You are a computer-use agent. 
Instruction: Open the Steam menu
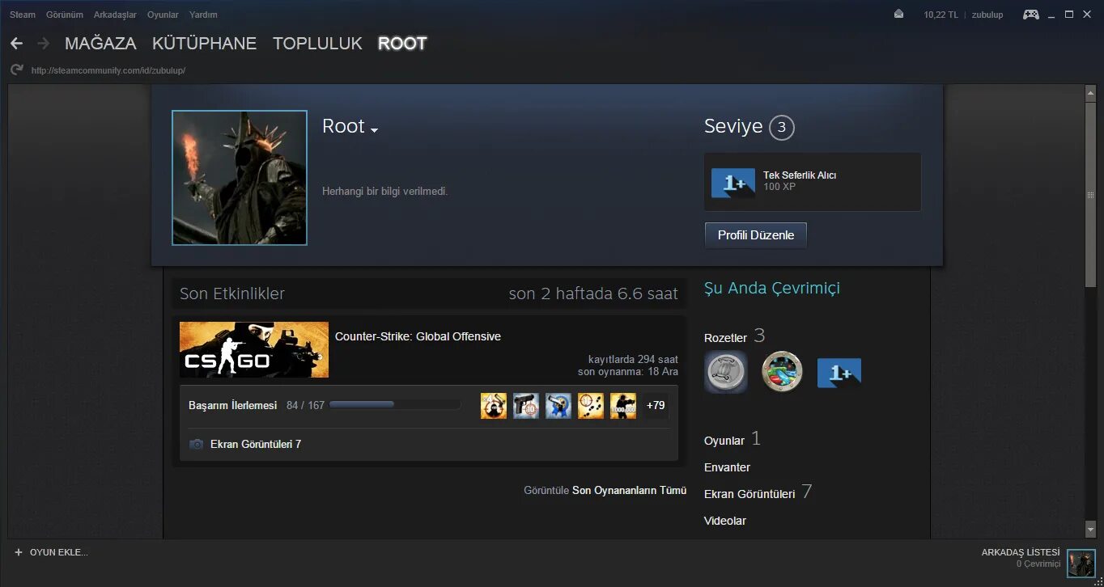coord(23,15)
